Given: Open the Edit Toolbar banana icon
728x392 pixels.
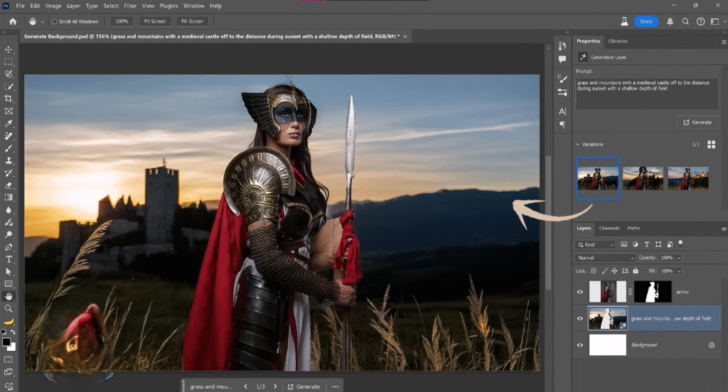Looking at the screenshot, I should (x=9, y=321).
